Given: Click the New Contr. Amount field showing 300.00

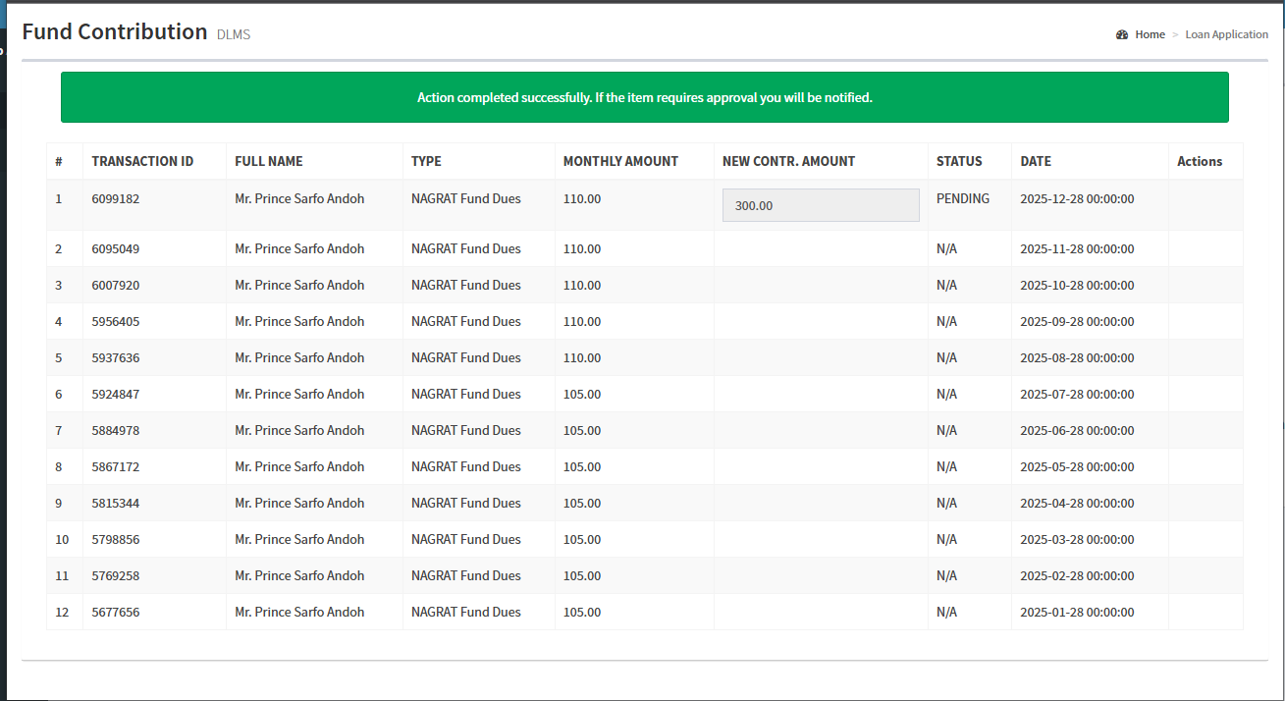Looking at the screenshot, I should tap(820, 205).
